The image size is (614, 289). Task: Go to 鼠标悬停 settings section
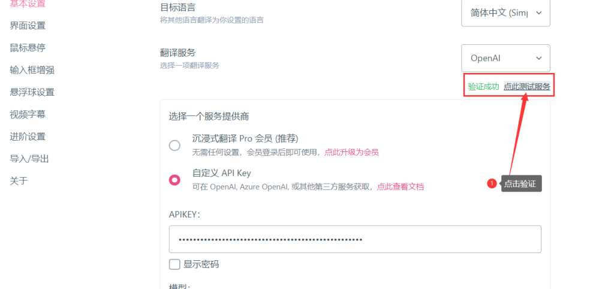point(28,48)
